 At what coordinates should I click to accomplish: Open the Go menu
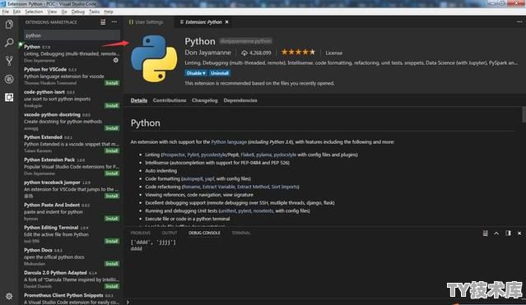[64, 12]
